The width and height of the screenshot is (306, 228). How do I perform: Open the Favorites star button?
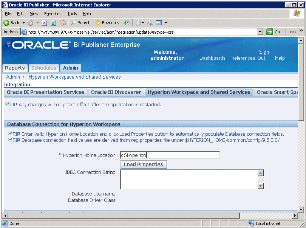(x=107, y=23)
